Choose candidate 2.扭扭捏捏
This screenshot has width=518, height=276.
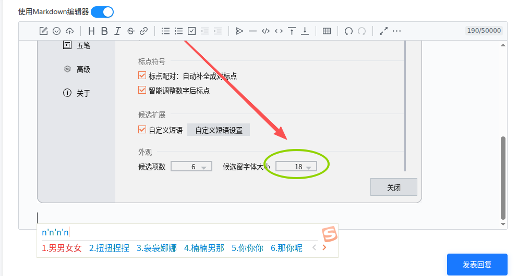click(x=110, y=248)
